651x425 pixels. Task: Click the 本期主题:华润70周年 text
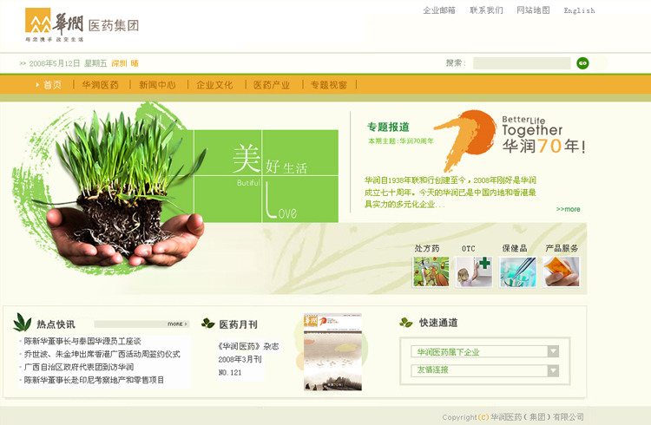[401, 141]
